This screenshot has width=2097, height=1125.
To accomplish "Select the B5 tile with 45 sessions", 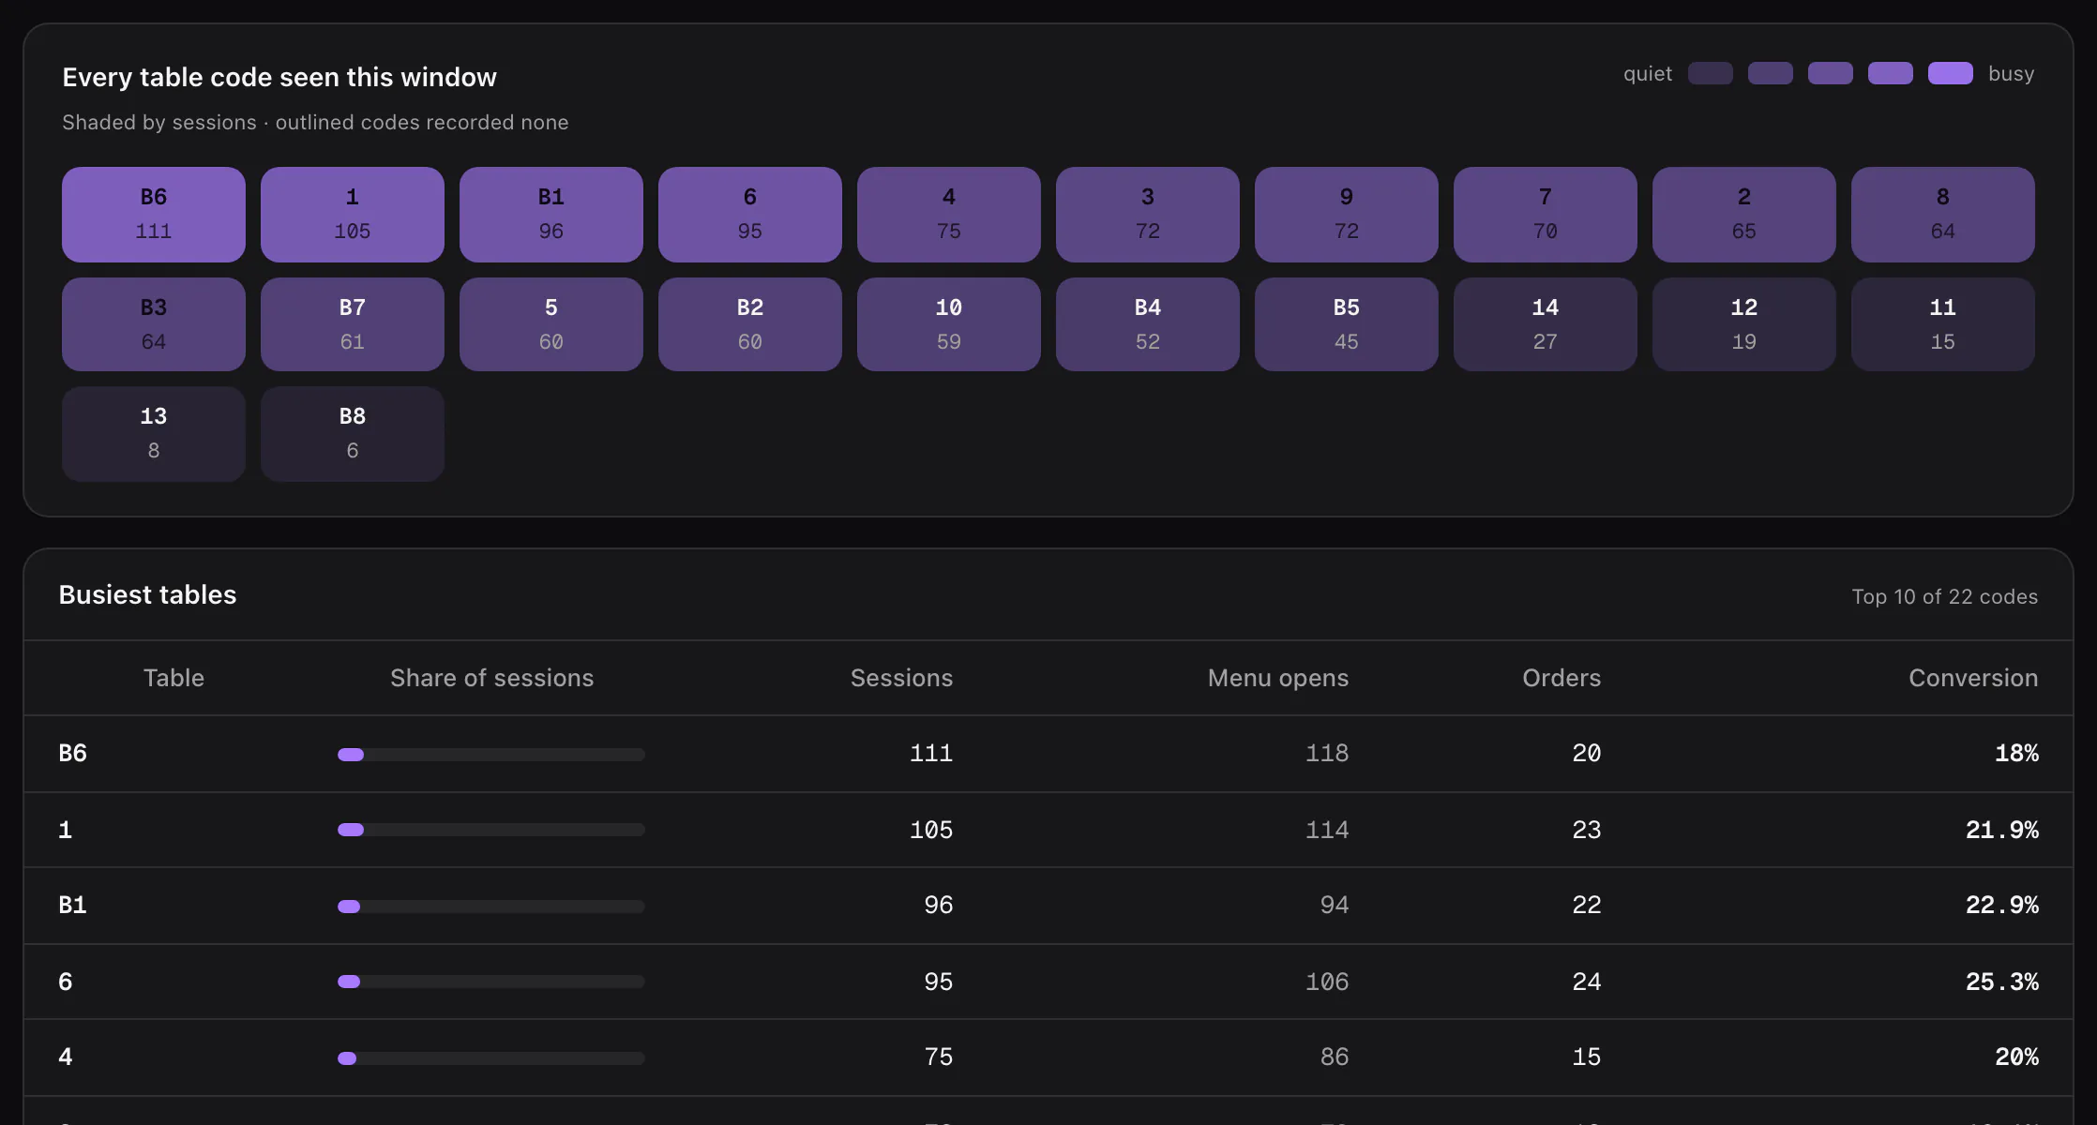I will (x=1347, y=324).
